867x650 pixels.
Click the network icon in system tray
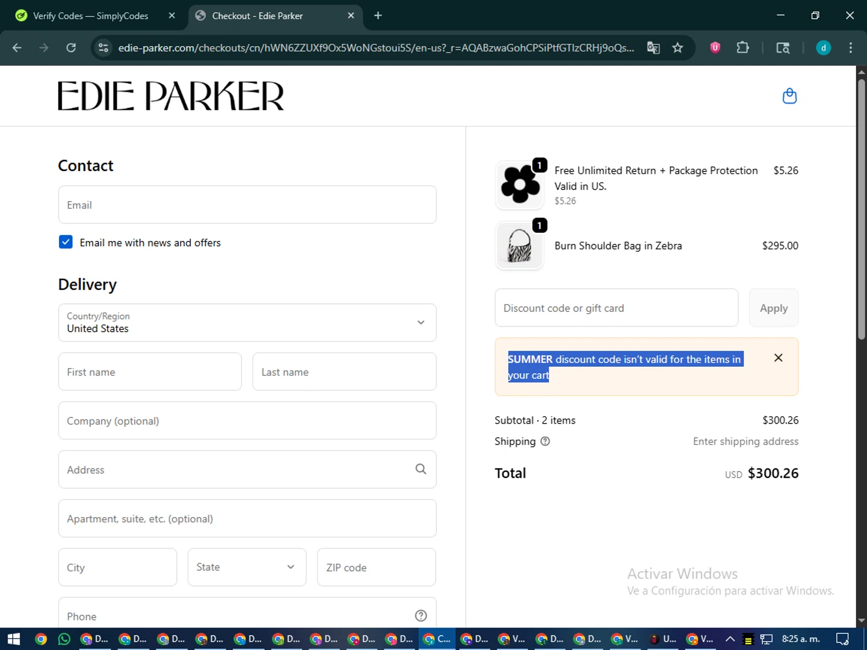tap(766, 639)
